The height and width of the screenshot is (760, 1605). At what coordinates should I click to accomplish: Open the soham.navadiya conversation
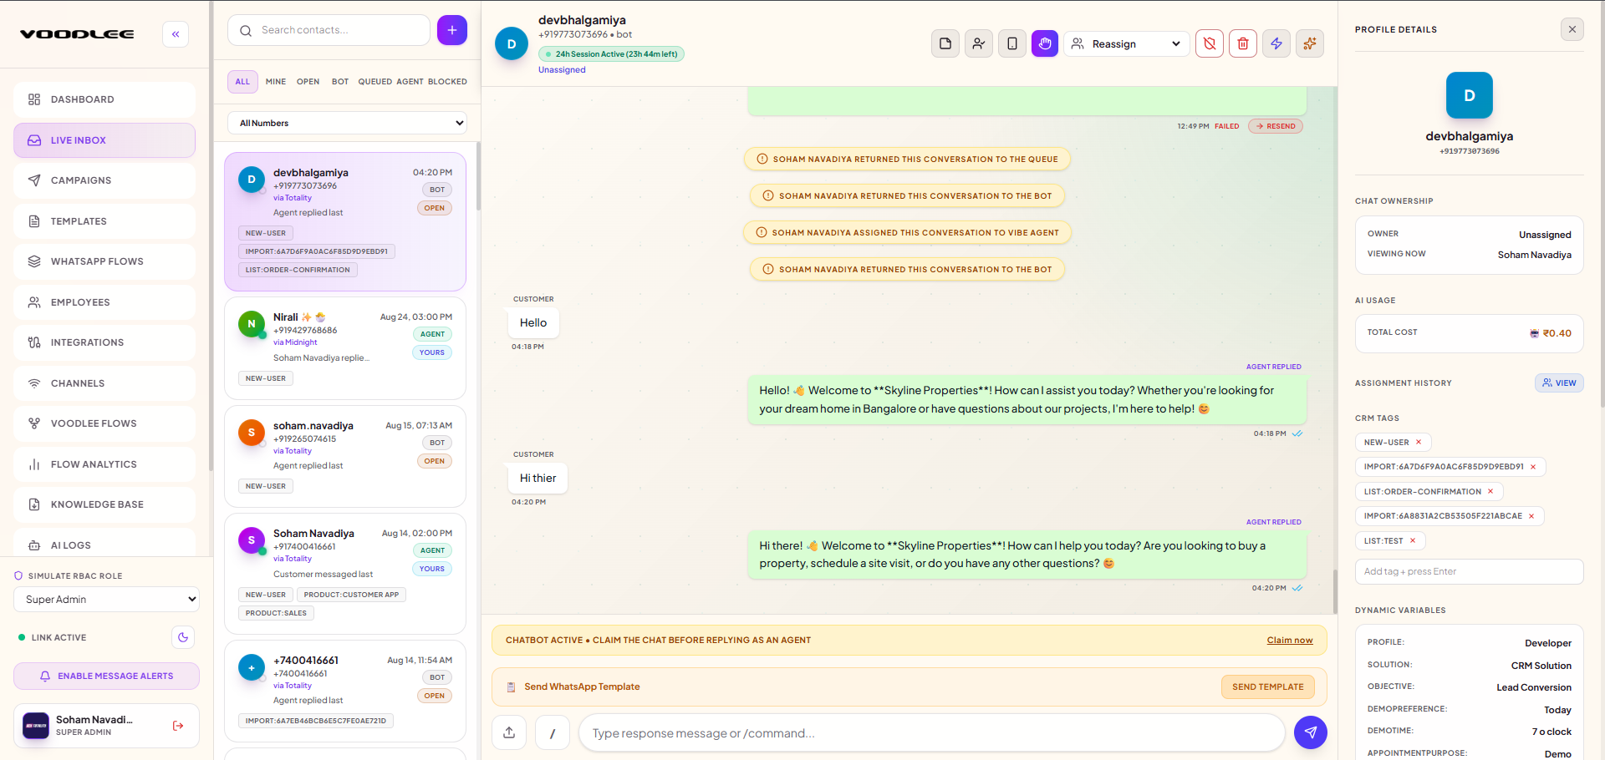345,456
